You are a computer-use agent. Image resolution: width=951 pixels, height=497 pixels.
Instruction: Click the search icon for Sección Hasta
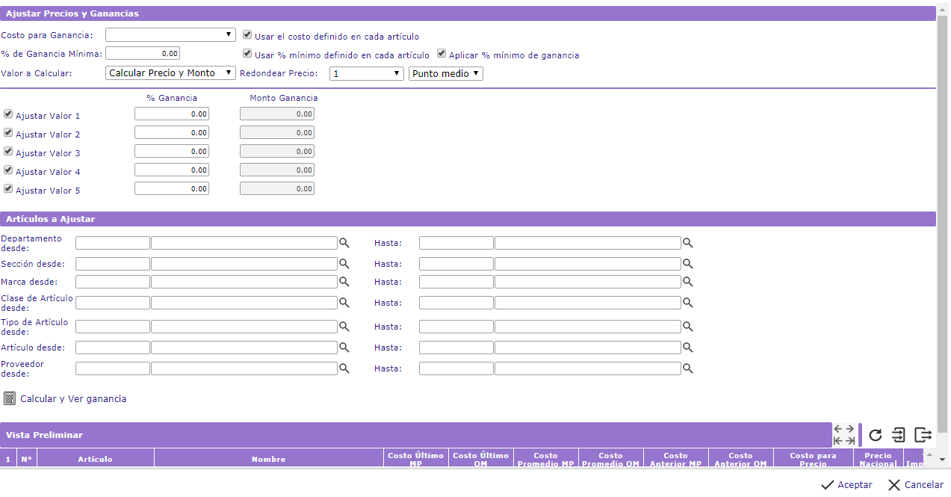click(x=688, y=264)
